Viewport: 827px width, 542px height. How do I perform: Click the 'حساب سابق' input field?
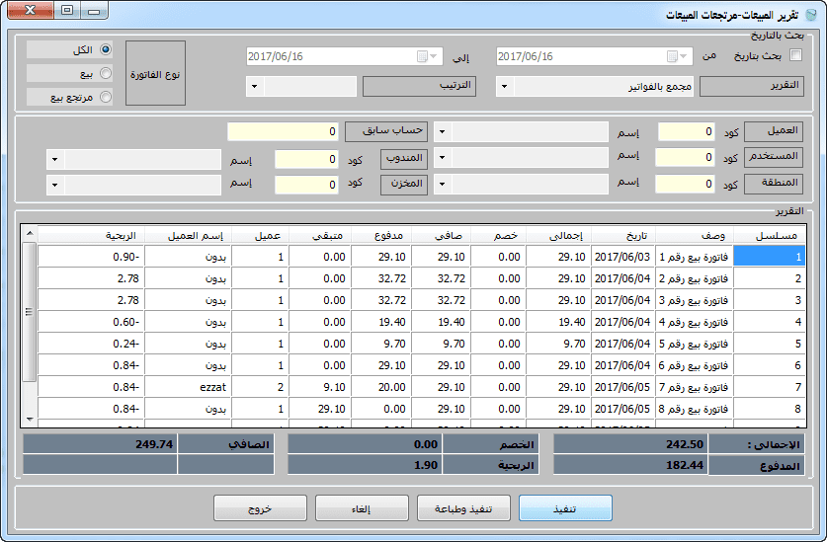(283, 131)
